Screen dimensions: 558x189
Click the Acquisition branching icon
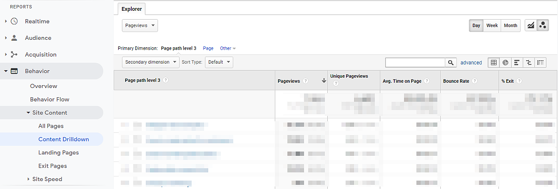14,55
